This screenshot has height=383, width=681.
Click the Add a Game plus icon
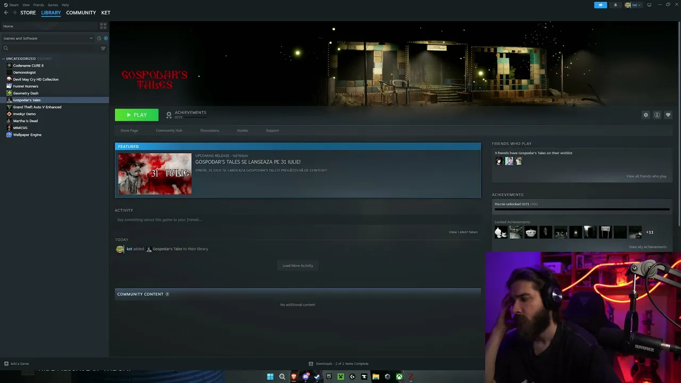click(6, 364)
